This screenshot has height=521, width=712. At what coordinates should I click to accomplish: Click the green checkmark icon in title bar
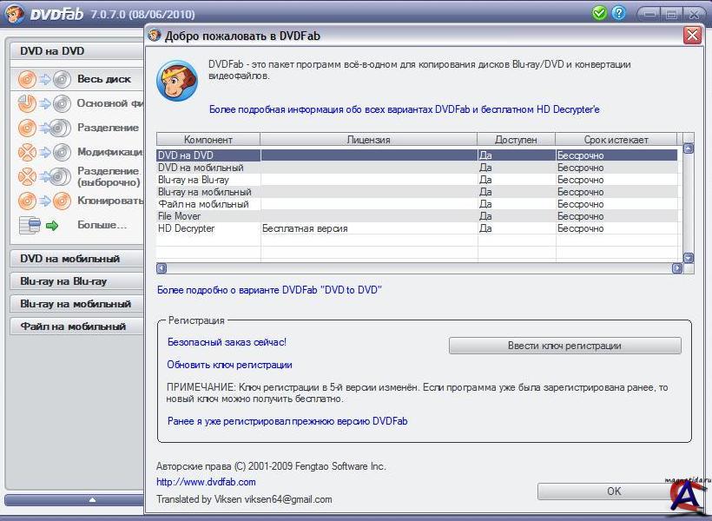[x=599, y=13]
